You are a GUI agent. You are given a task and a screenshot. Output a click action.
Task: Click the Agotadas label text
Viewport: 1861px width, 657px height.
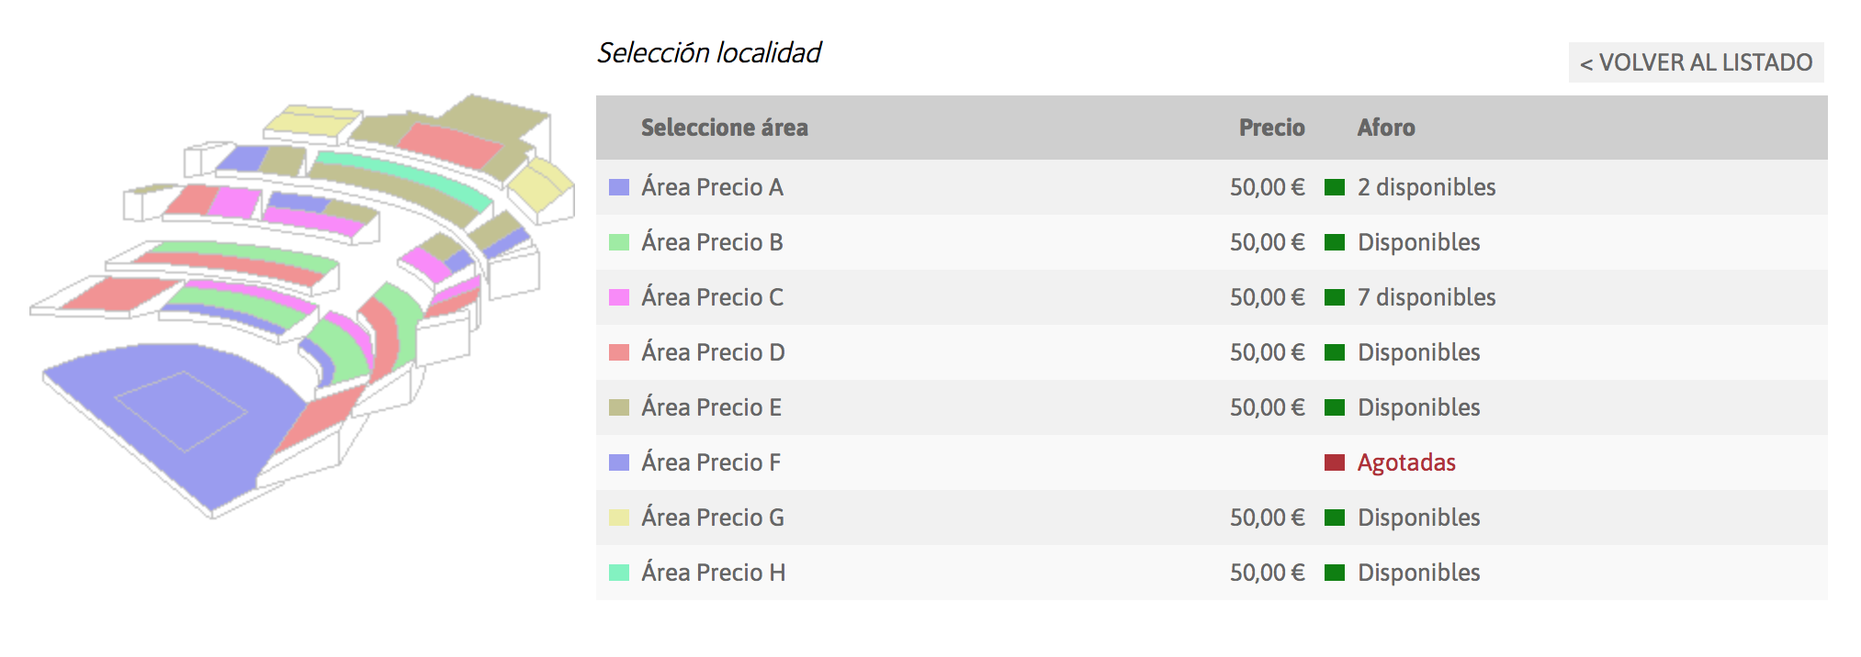pos(1406,462)
